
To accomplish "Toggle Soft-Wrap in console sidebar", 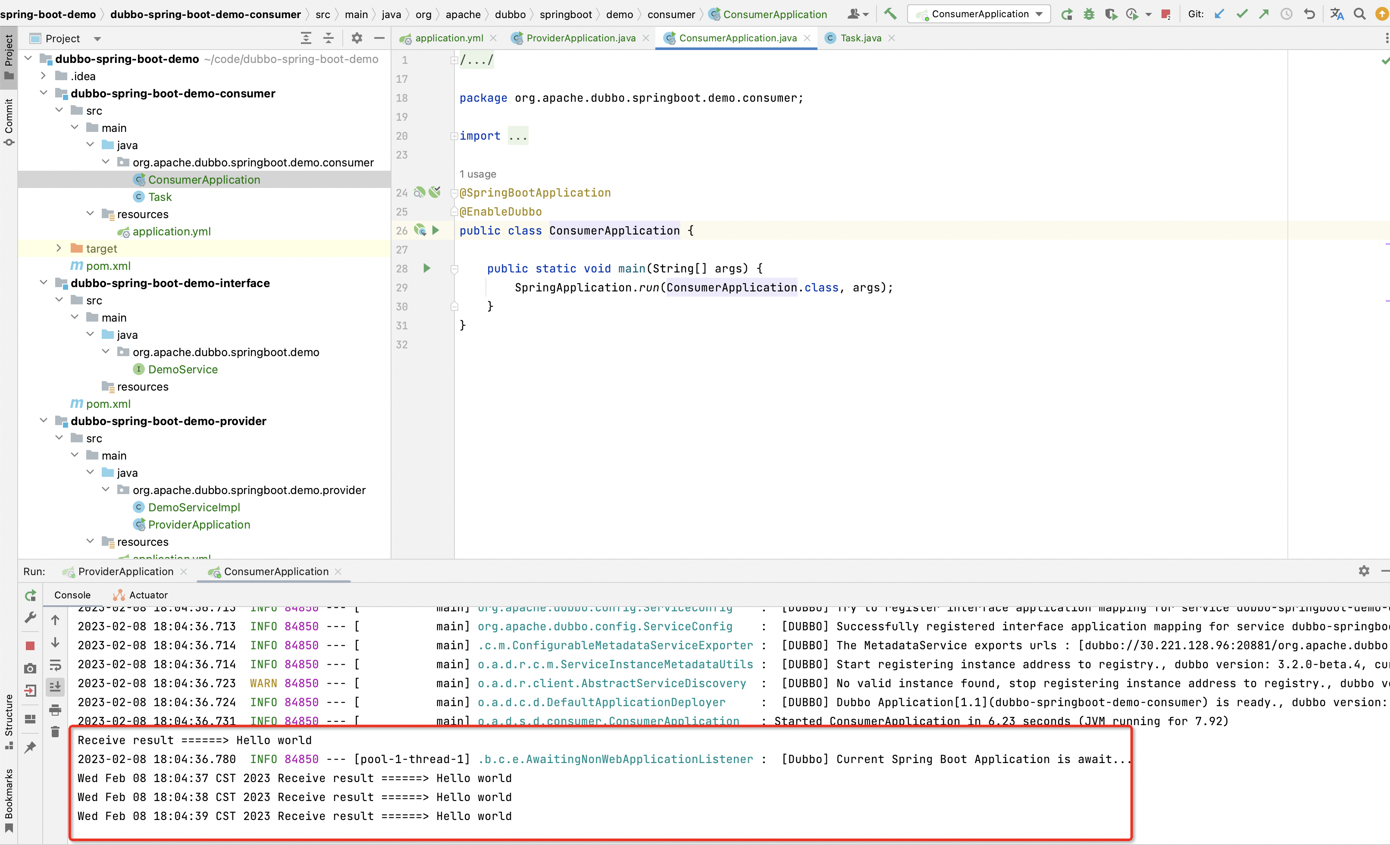I will pyautogui.click(x=55, y=665).
